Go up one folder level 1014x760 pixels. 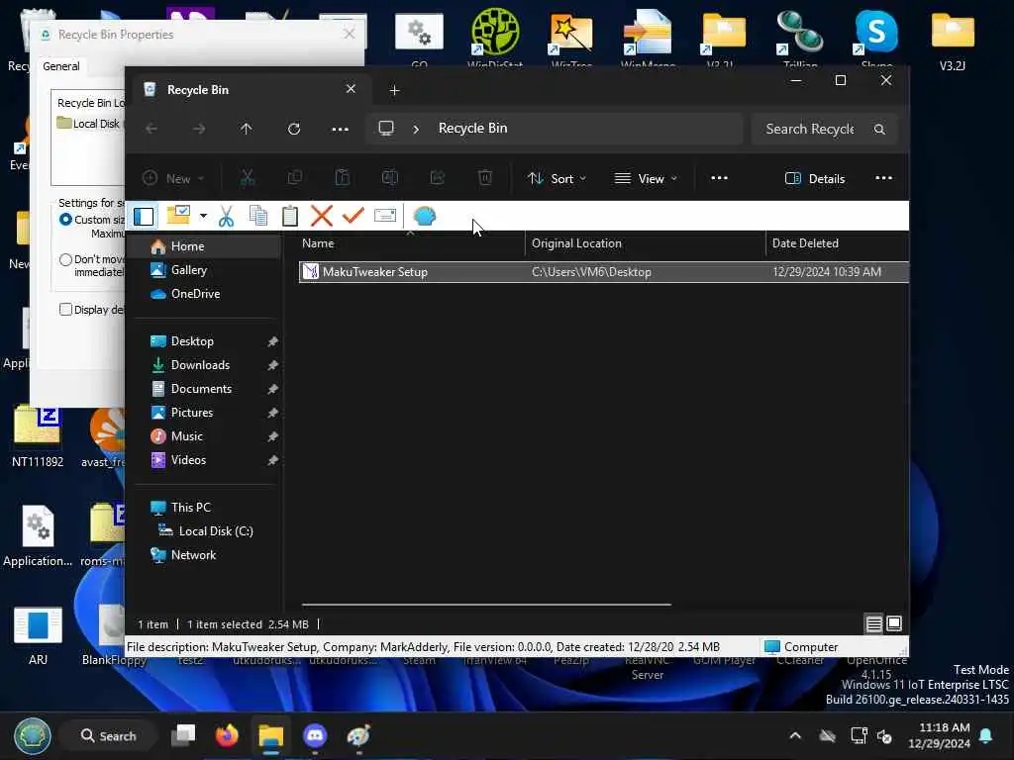(246, 129)
